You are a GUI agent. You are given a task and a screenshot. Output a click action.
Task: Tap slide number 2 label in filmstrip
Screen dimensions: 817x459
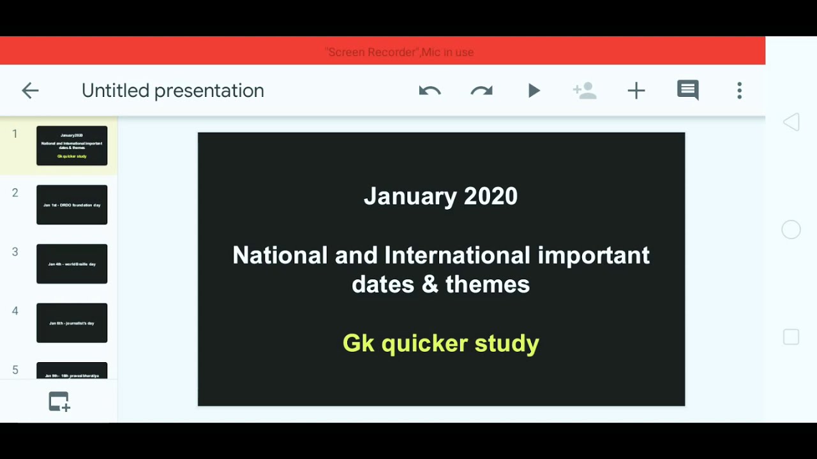click(15, 193)
